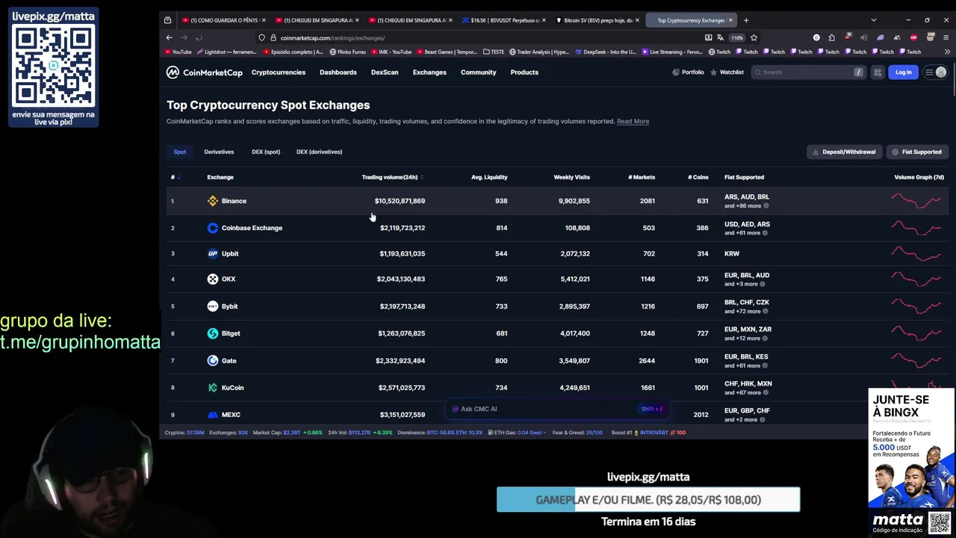
Task: Open the Exchanges menu
Action: pos(429,72)
